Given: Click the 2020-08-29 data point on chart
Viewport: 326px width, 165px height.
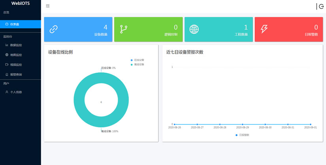Looking at the screenshot, I should click(x=242, y=124).
